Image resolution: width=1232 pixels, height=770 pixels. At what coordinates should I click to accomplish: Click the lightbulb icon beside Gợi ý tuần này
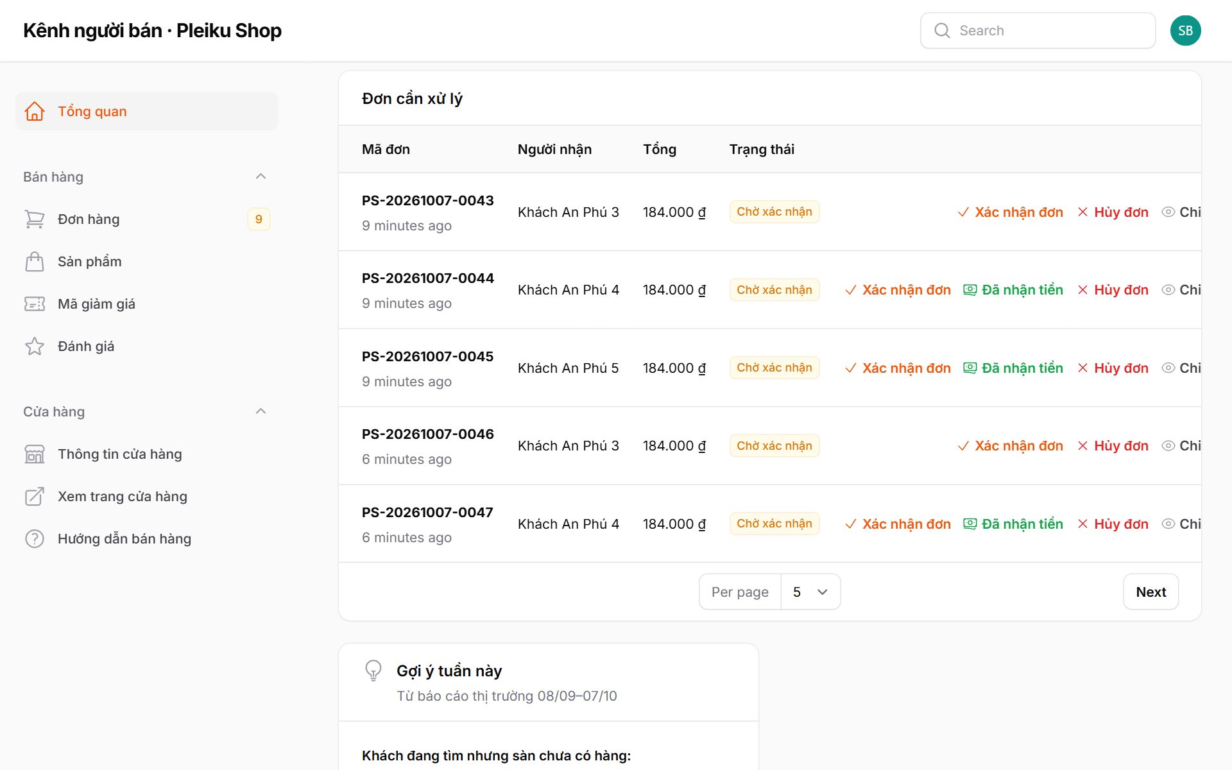click(x=373, y=671)
